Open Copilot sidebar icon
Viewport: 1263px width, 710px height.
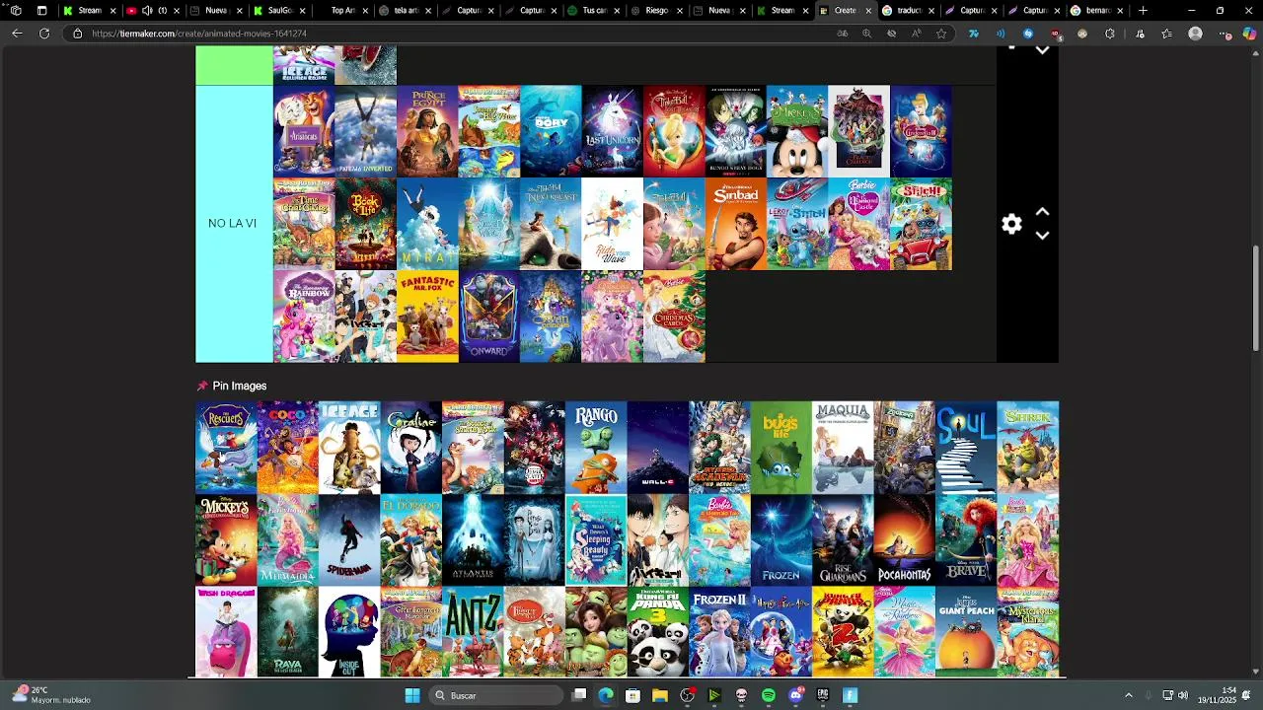point(1249,34)
